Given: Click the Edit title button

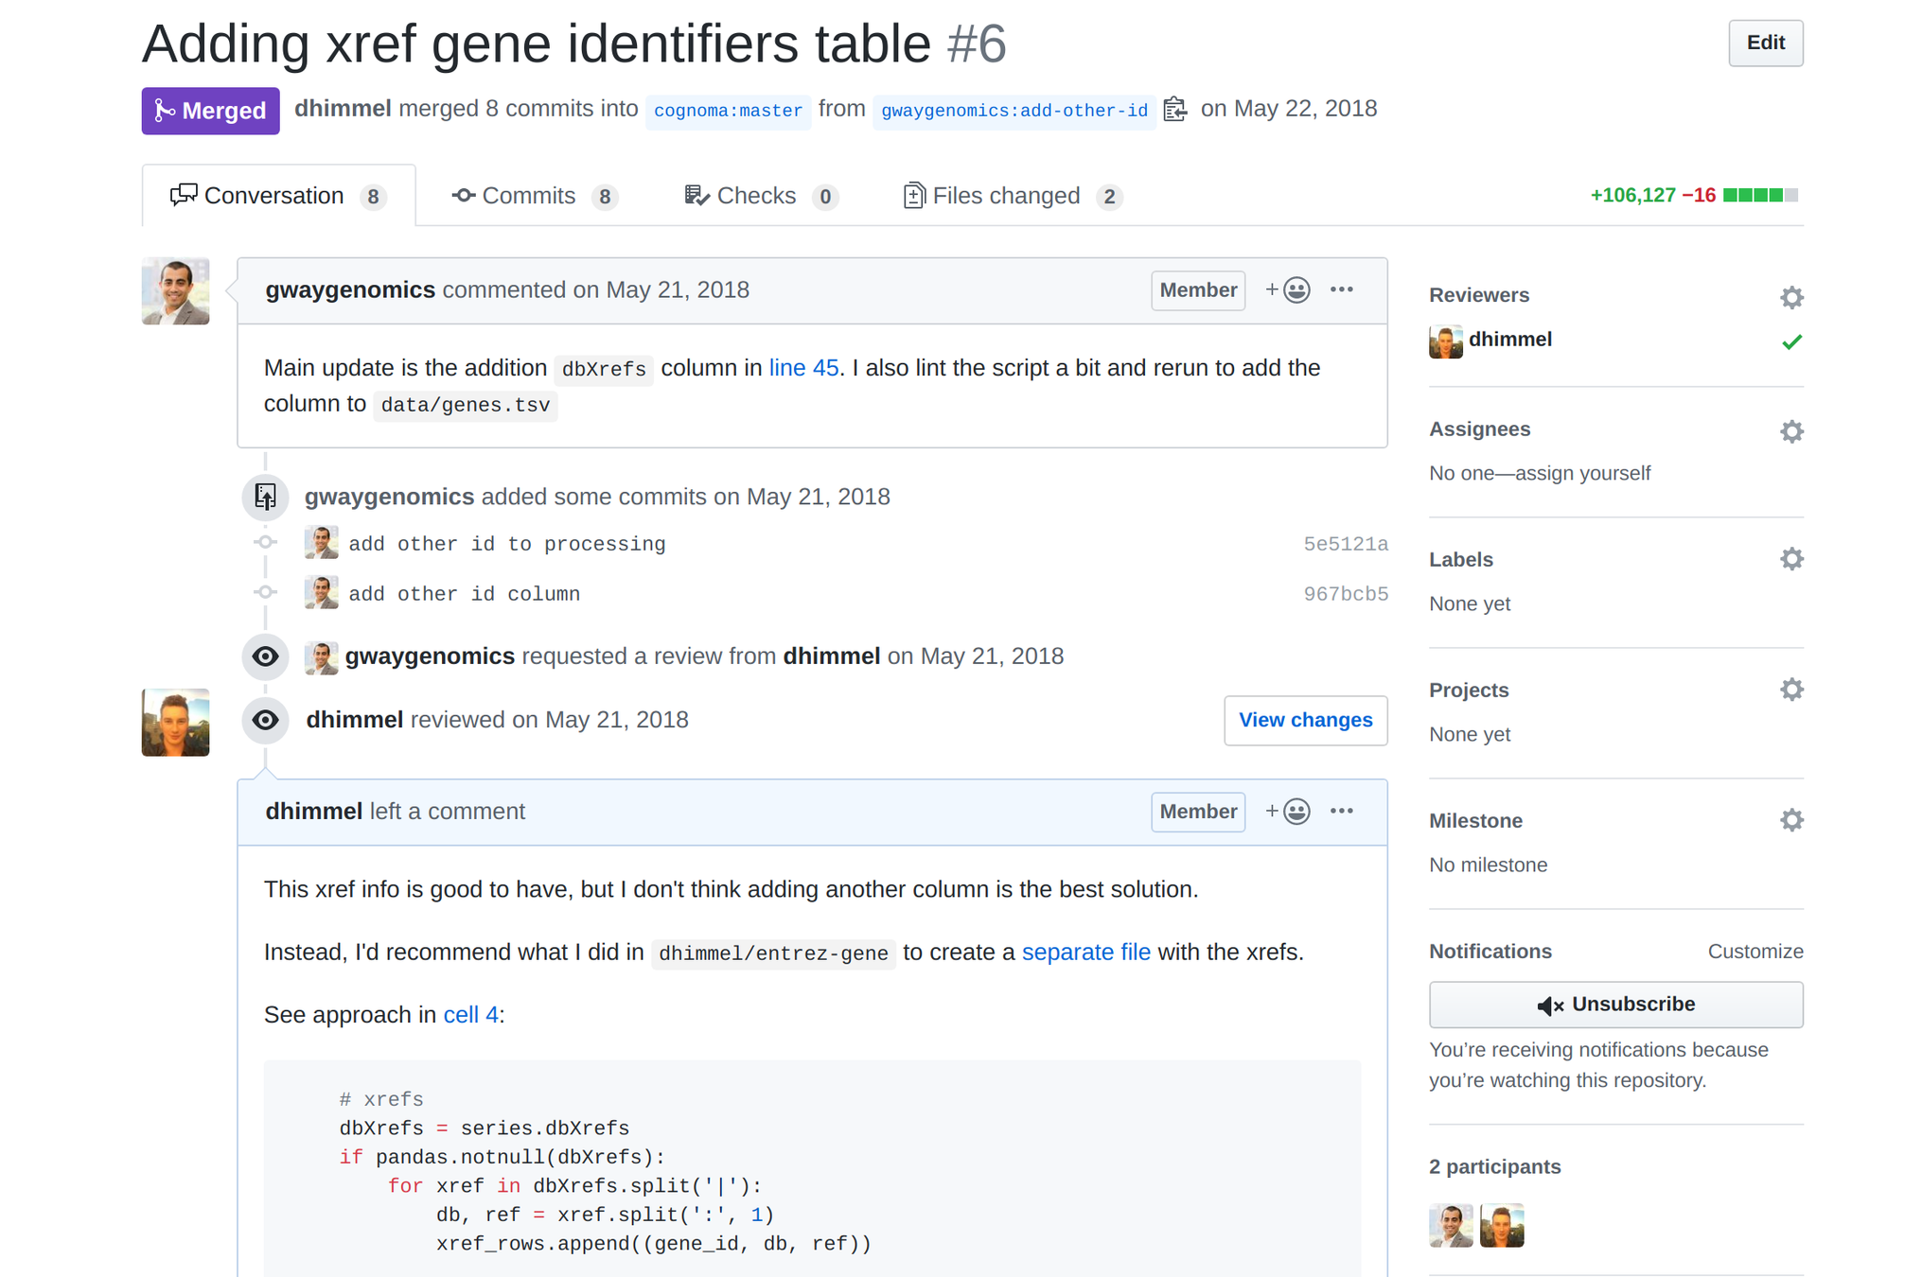Looking at the screenshot, I should tap(1764, 44).
